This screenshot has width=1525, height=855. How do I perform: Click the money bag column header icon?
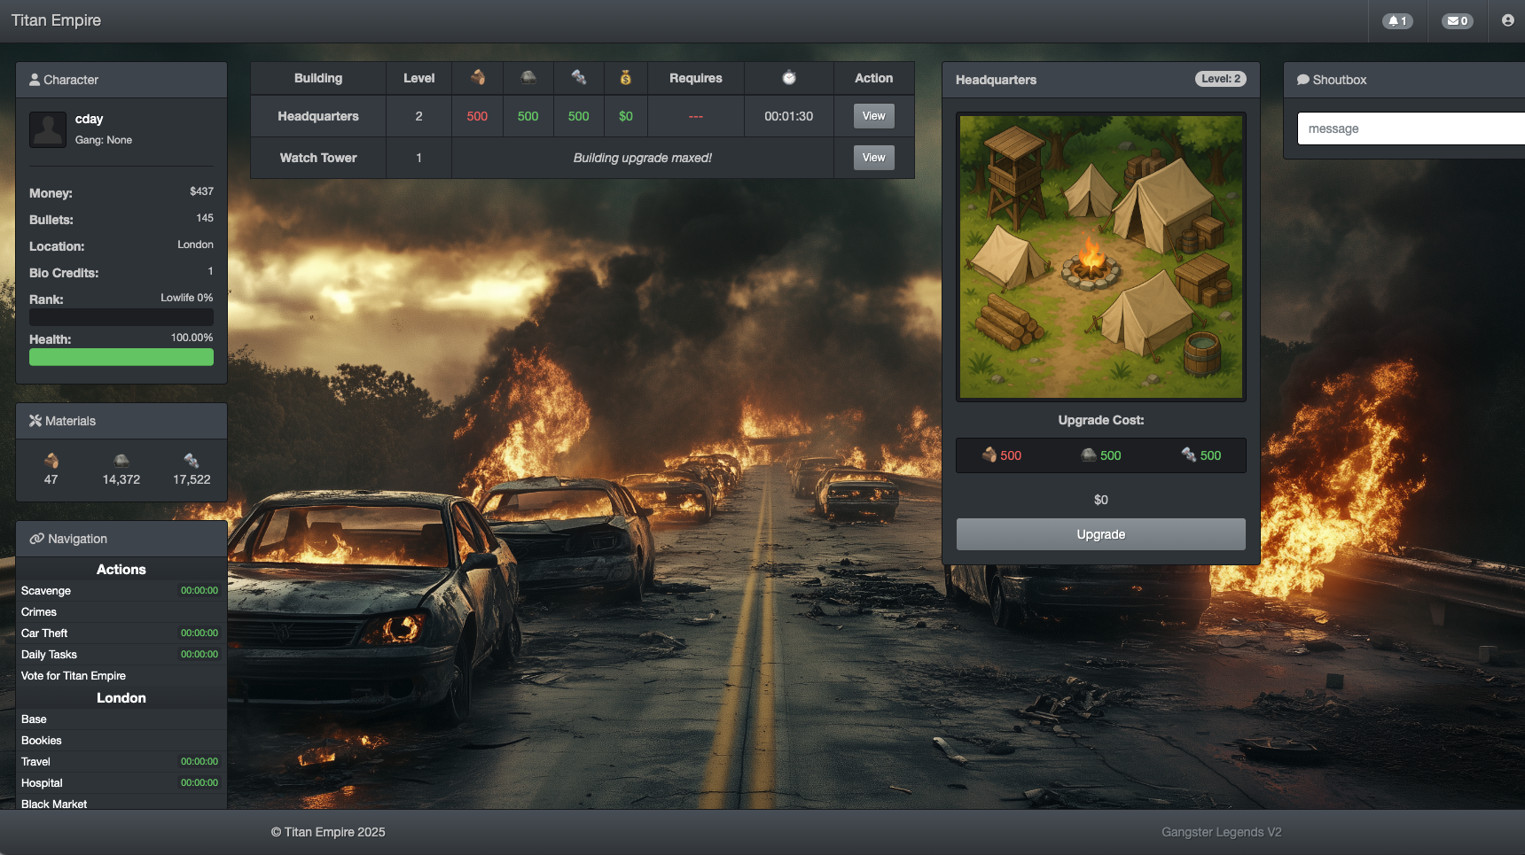pos(625,78)
